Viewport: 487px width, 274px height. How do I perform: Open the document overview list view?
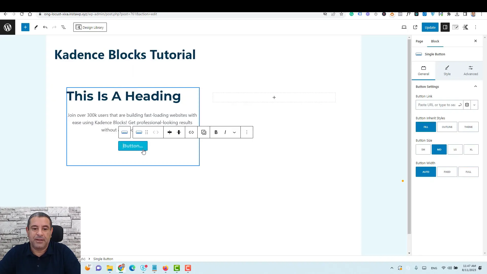click(63, 27)
